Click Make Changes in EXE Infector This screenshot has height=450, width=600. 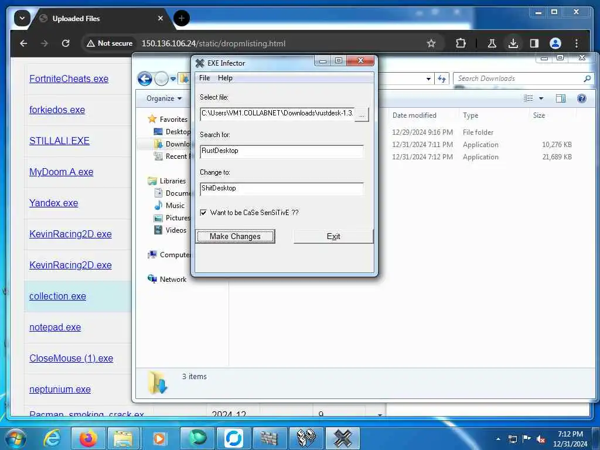236,237
